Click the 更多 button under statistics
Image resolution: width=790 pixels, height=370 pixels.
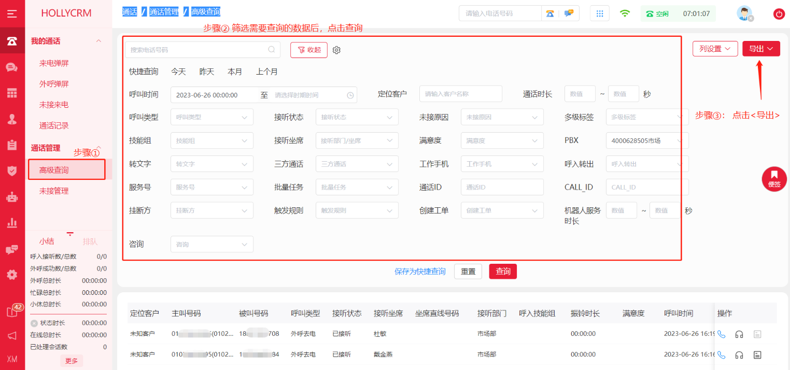point(72,361)
